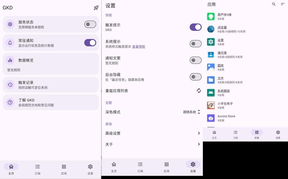
Task: Click the search icon in 应用 panel
Action: [274, 4]
